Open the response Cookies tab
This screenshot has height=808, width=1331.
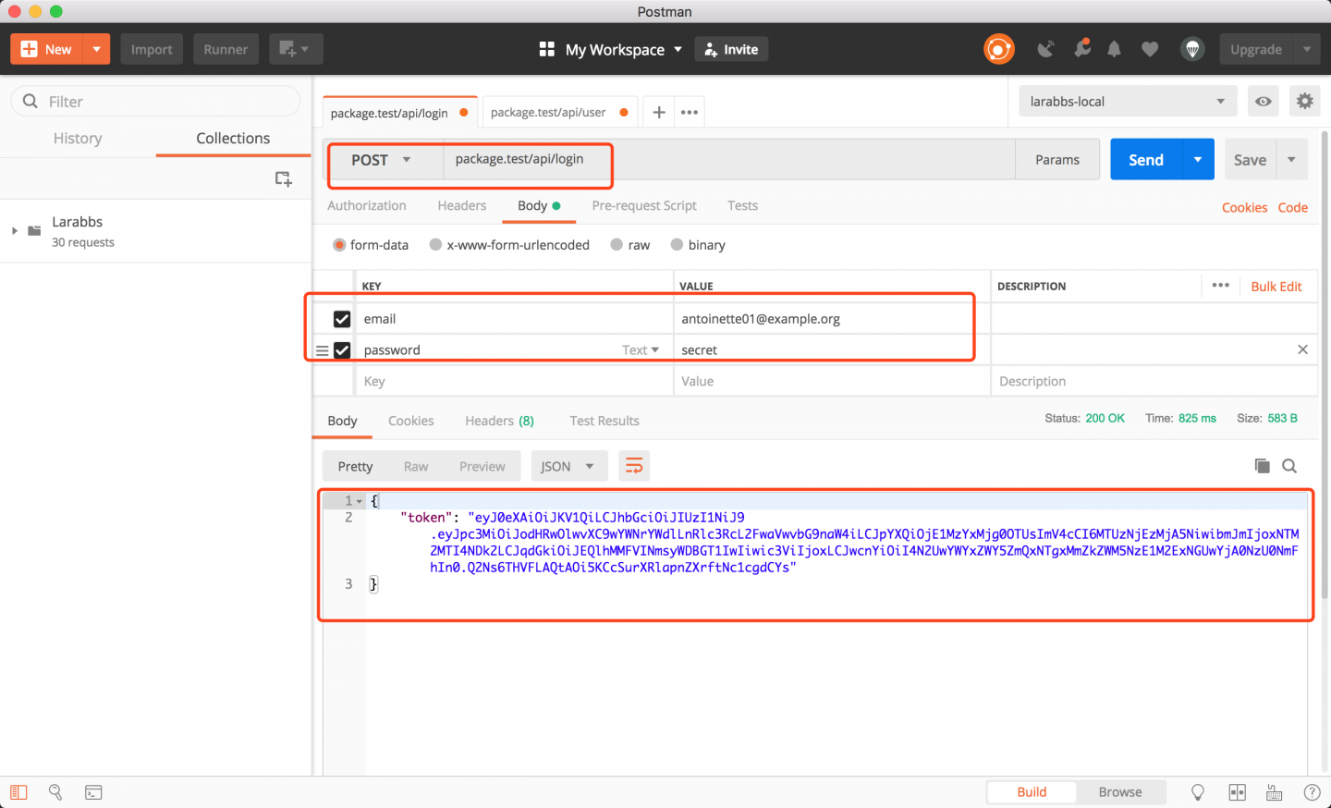pos(410,421)
